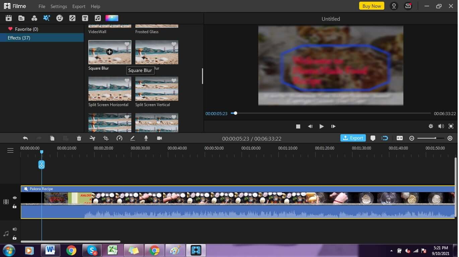Add Square Blur effect with plus
Image resolution: width=459 pixels, height=257 pixels.
(x=110, y=52)
